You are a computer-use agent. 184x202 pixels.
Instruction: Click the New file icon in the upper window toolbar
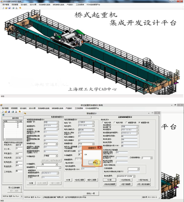point(3,8)
